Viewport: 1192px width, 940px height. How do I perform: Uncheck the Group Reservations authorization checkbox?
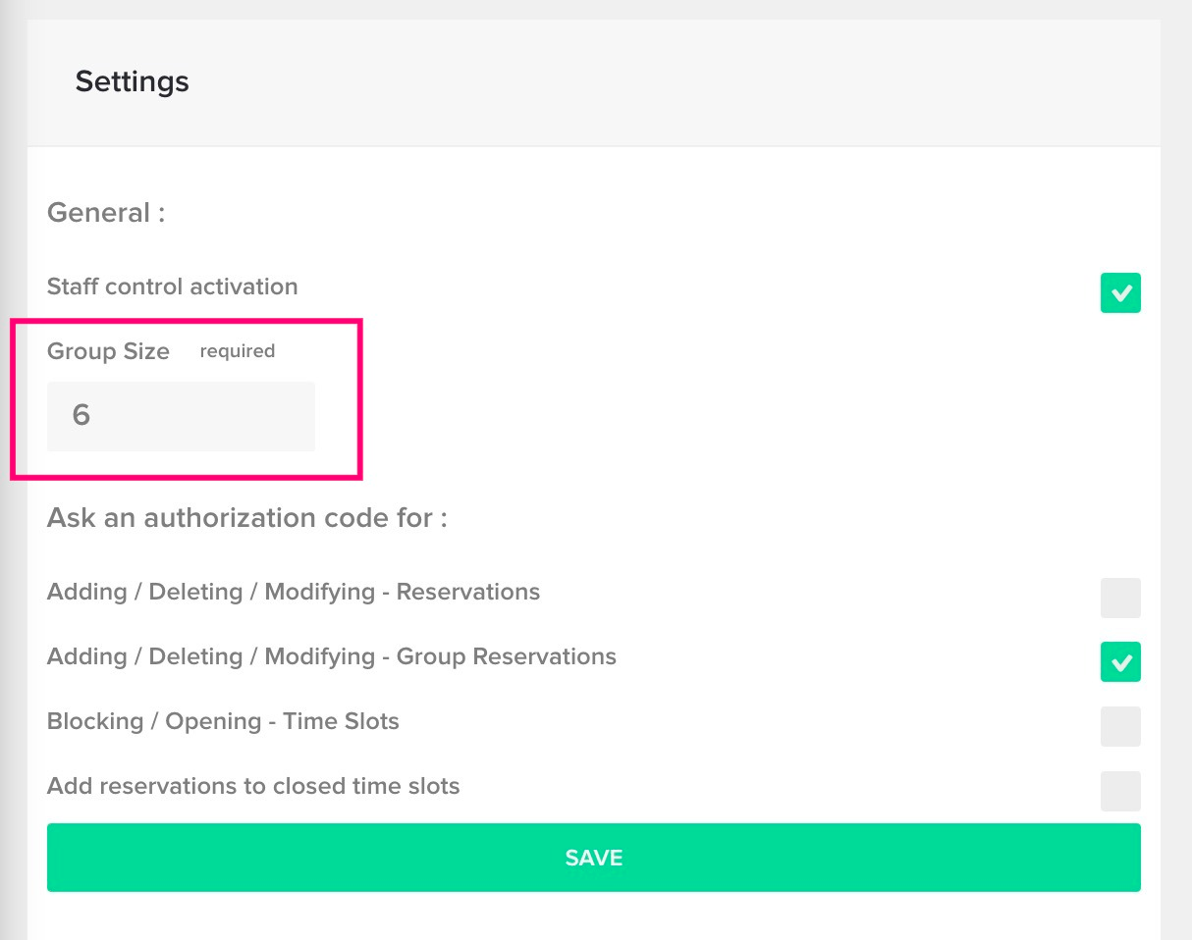1120,662
